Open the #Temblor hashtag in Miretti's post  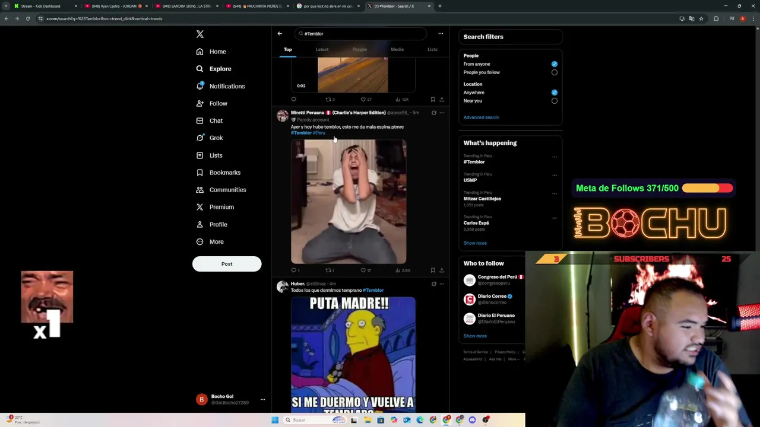pyautogui.click(x=301, y=133)
